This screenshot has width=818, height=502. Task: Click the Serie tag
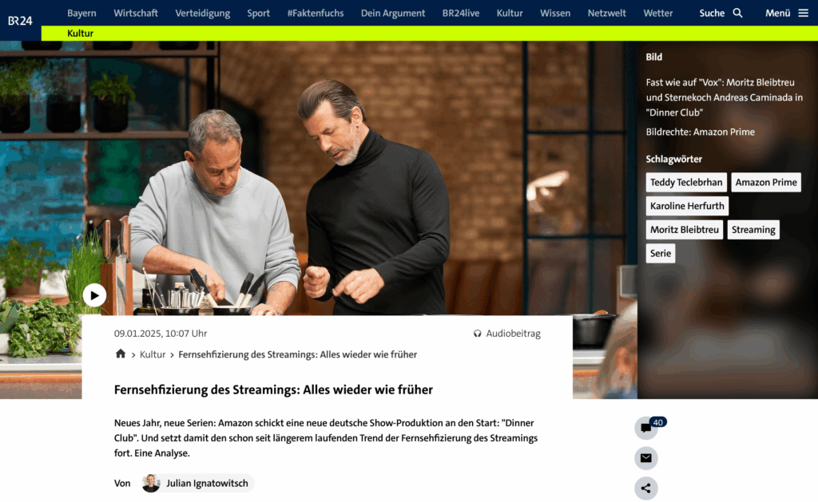[x=661, y=253]
